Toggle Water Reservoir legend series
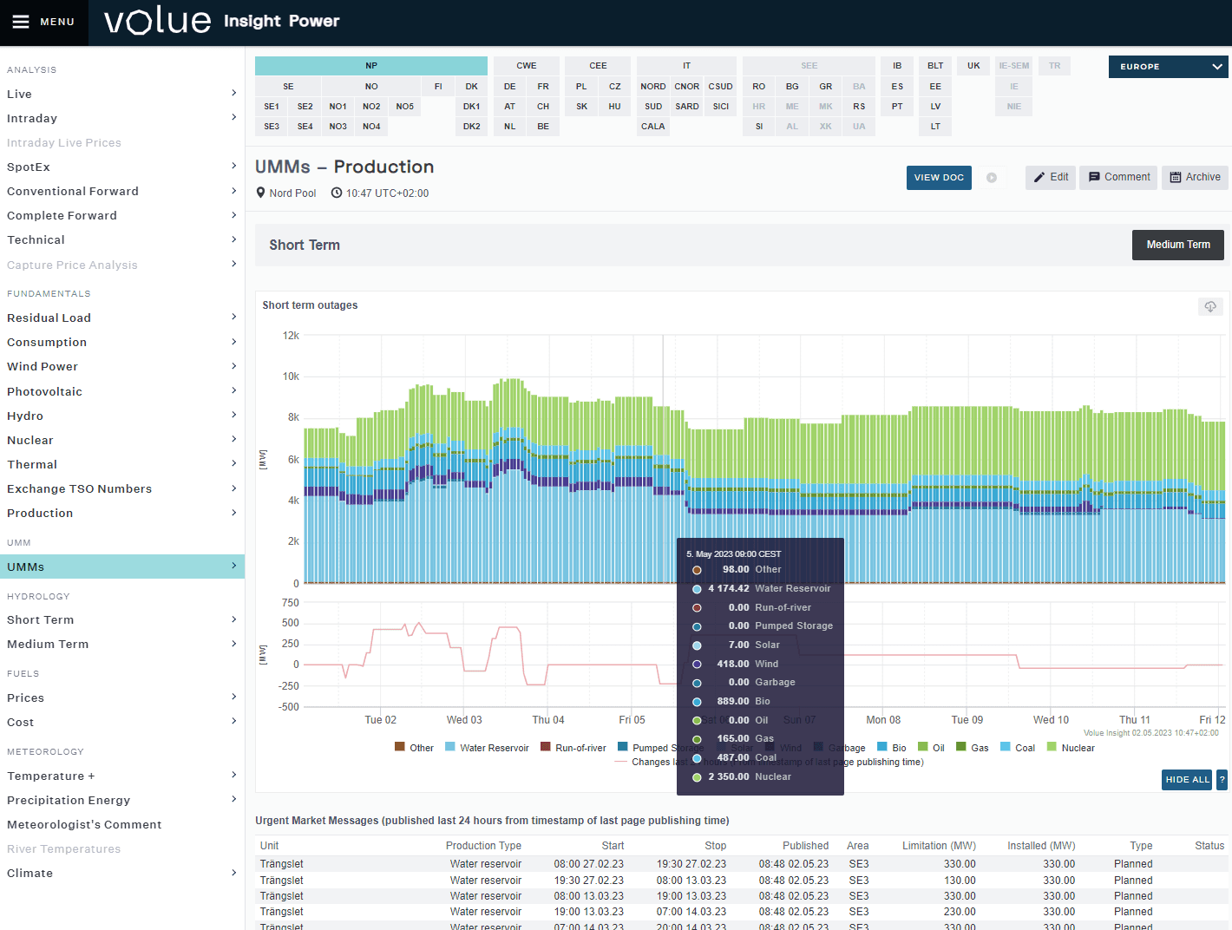Image resolution: width=1232 pixels, height=930 pixels. 493,748
